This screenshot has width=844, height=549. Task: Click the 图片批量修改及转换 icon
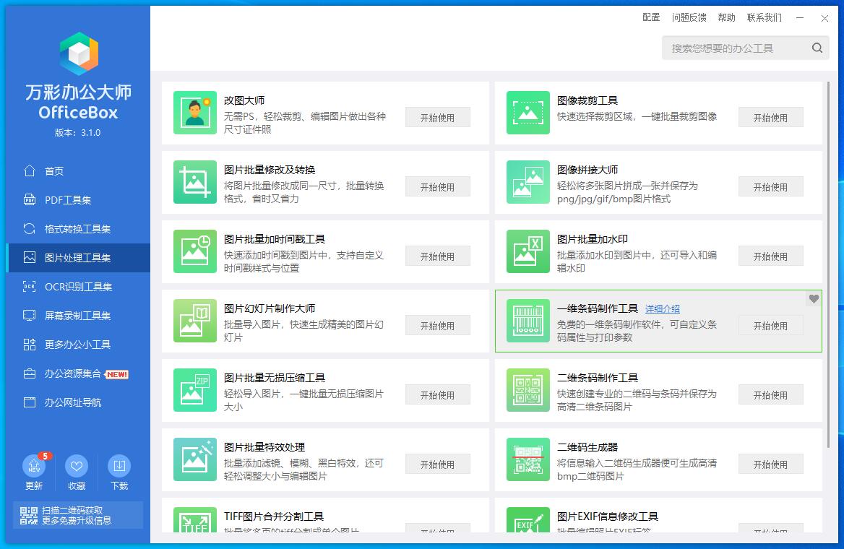point(195,182)
